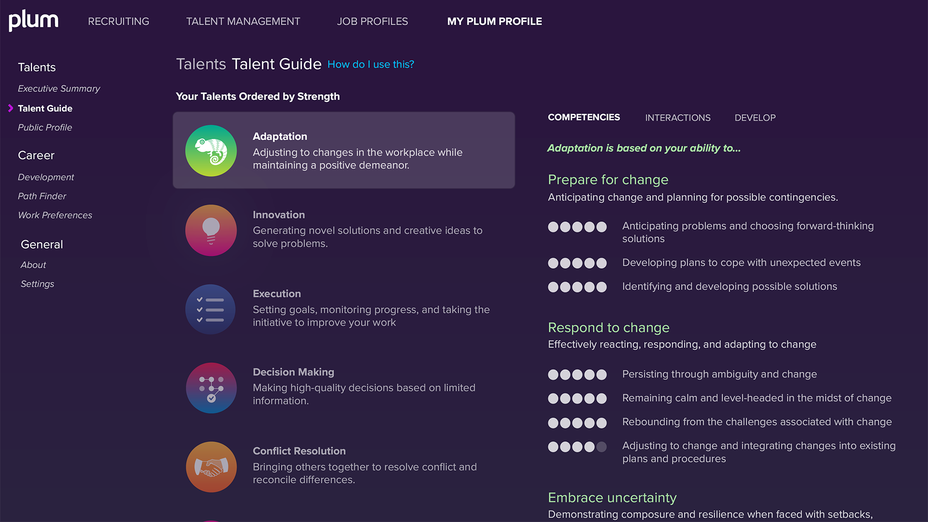Open the Recruiting menu

click(x=118, y=21)
